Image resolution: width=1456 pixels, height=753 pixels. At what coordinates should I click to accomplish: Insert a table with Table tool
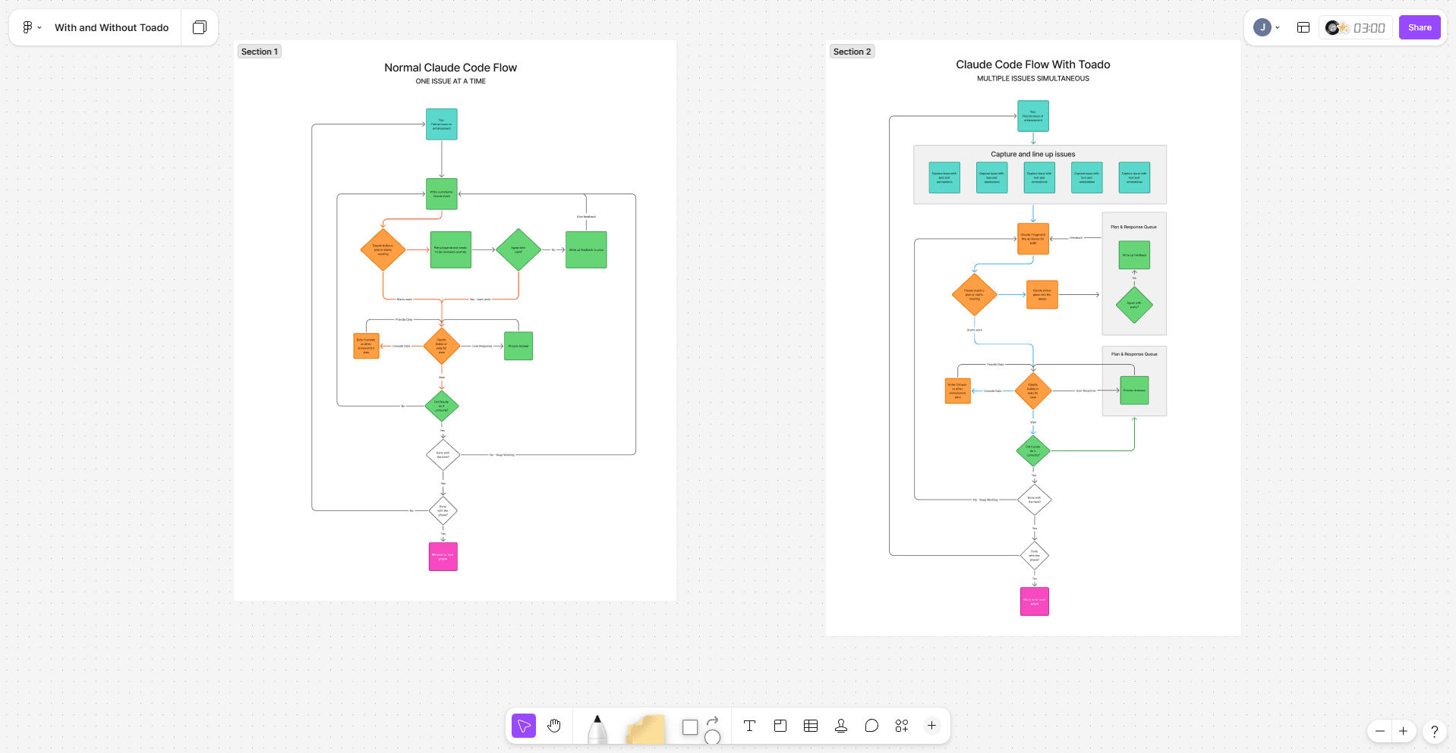[x=811, y=726]
